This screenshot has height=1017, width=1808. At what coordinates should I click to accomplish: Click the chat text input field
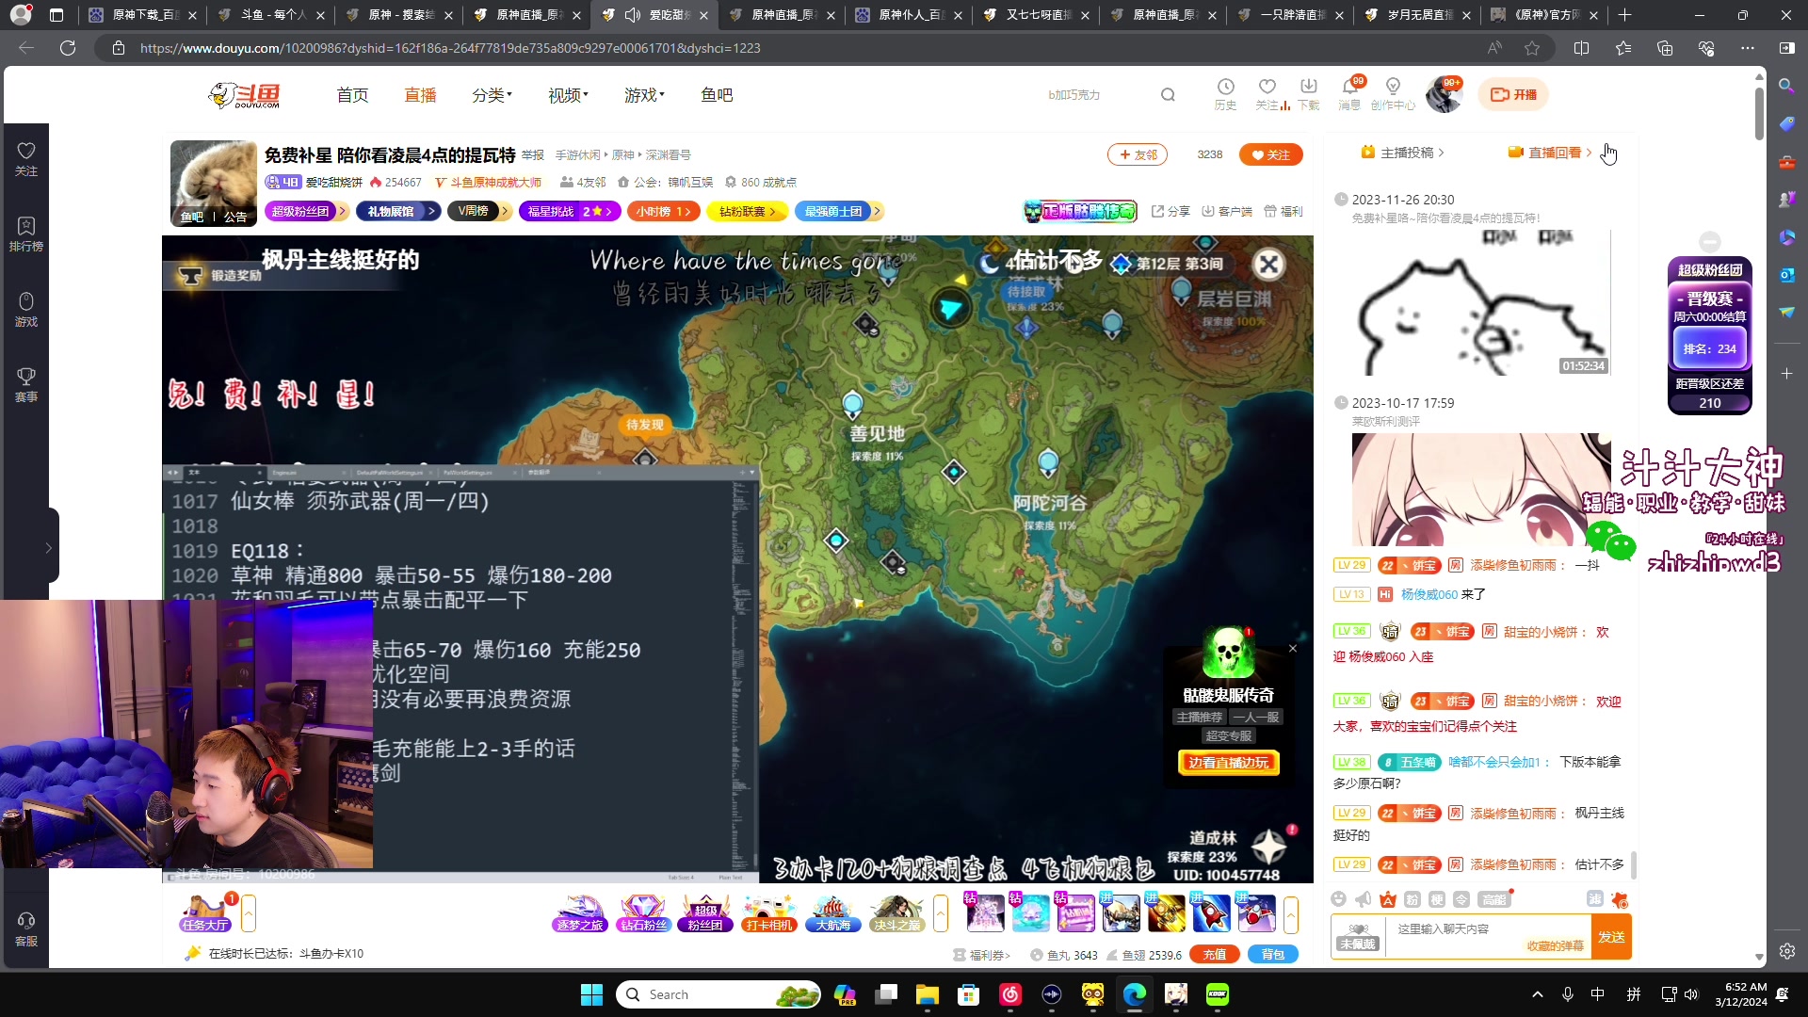[x=1488, y=937]
